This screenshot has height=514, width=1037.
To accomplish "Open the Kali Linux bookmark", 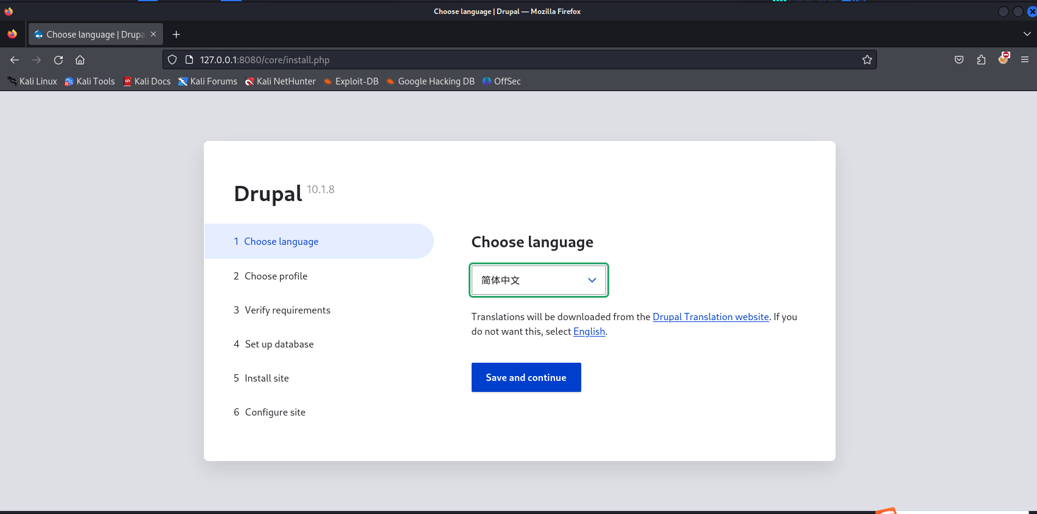I will point(32,81).
